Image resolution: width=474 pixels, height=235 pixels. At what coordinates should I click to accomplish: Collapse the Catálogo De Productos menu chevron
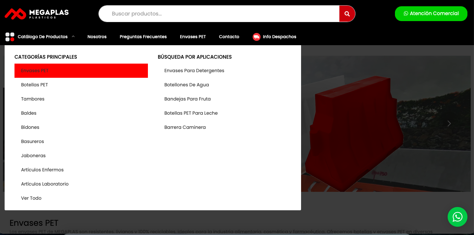[x=73, y=37]
